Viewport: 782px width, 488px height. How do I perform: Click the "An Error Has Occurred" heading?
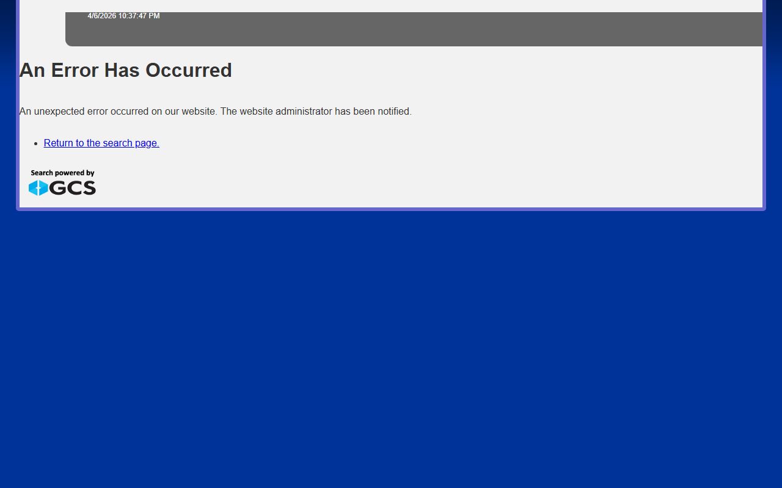click(x=125, y=70)
